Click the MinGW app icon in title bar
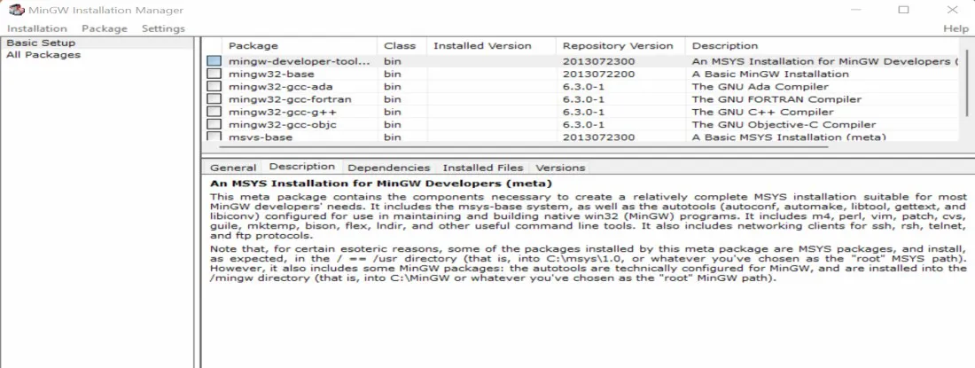The image size is (975, 368). click(15, 10)
